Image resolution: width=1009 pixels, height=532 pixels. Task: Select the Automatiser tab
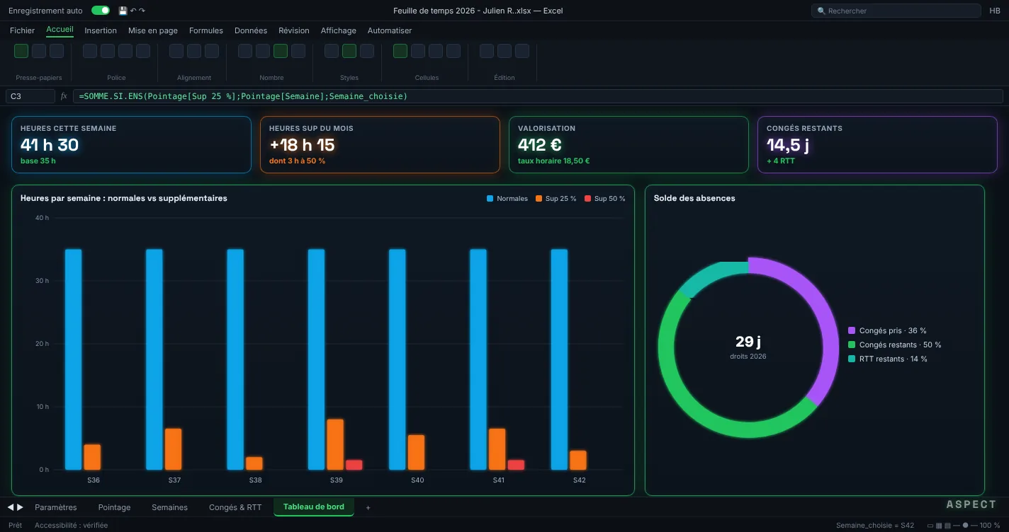click(x=390, y=30)
